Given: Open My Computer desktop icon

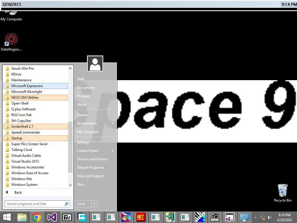Looking at the screenshot, I should (11, 16).
